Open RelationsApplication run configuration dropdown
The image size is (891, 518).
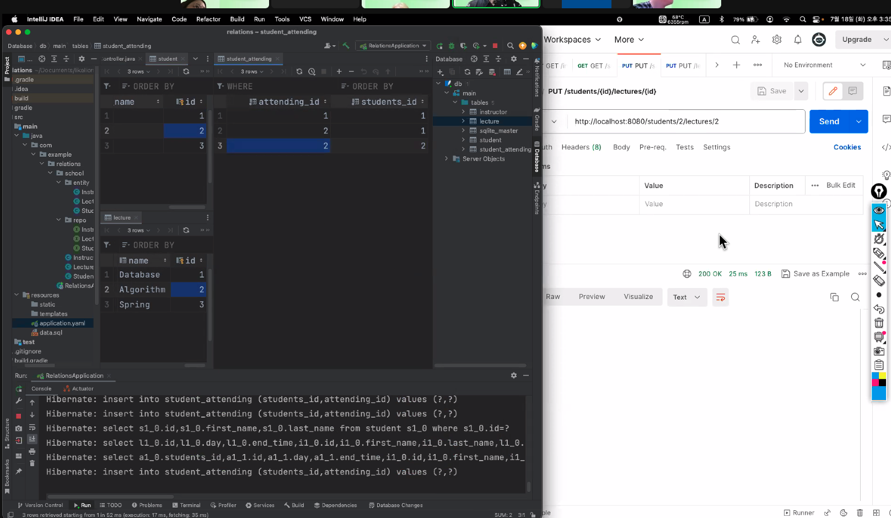393,46
